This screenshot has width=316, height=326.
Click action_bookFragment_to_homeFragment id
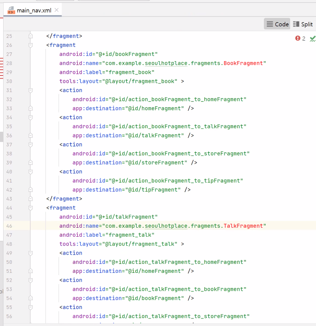pyautogui.click(x=186, y=100)
